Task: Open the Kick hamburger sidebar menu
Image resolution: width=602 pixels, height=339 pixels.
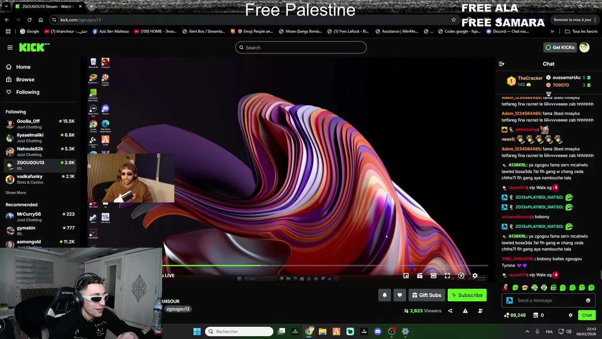Action: 10,47
